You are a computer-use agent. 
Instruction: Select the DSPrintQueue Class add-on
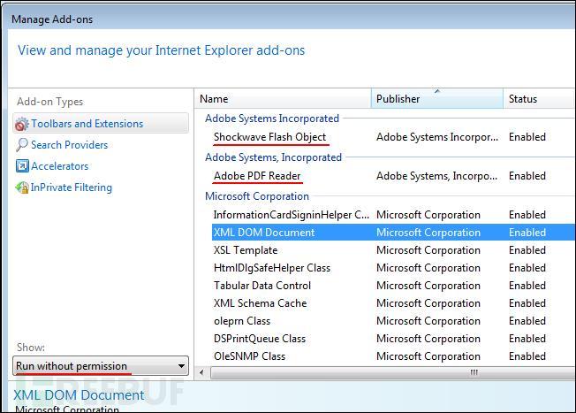pos(260,339)
